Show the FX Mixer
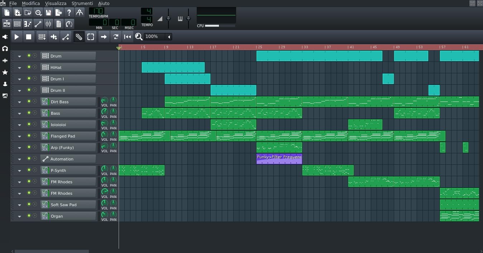 [48, 24]
